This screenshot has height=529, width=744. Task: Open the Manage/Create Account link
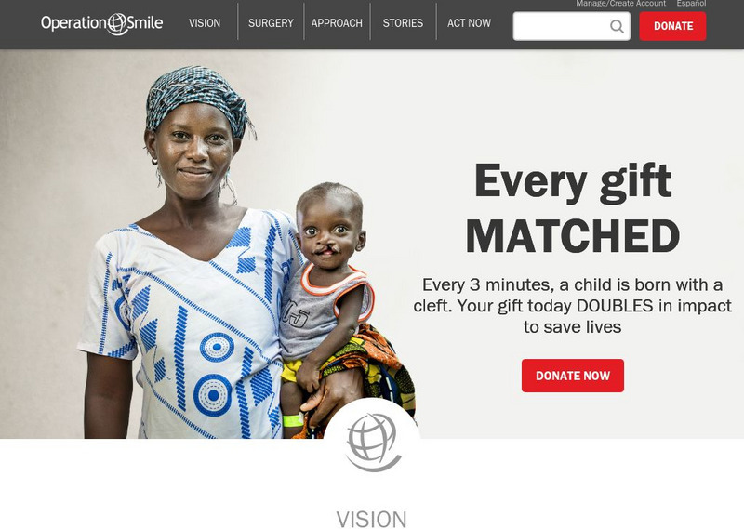(620, 4)
